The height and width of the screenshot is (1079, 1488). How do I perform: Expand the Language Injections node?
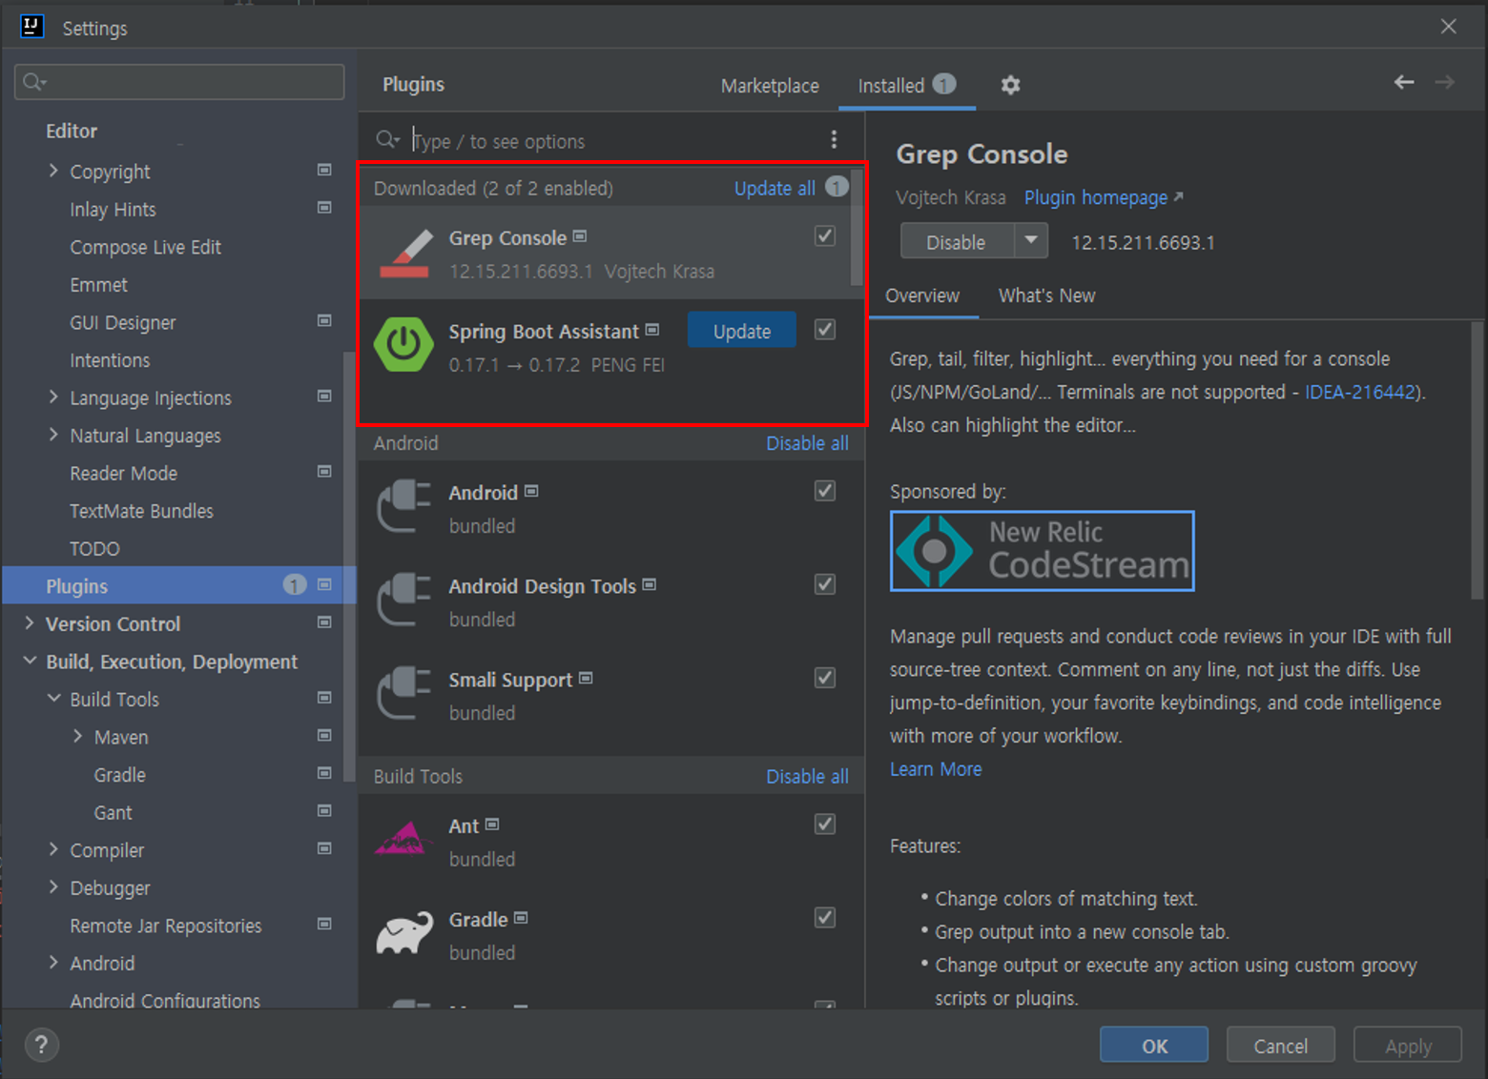[x=53, y=397]
